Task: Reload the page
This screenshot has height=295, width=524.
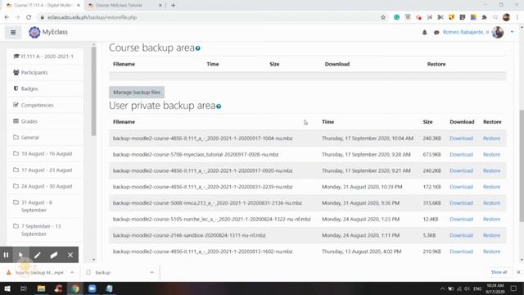Action: click(29, 17)
